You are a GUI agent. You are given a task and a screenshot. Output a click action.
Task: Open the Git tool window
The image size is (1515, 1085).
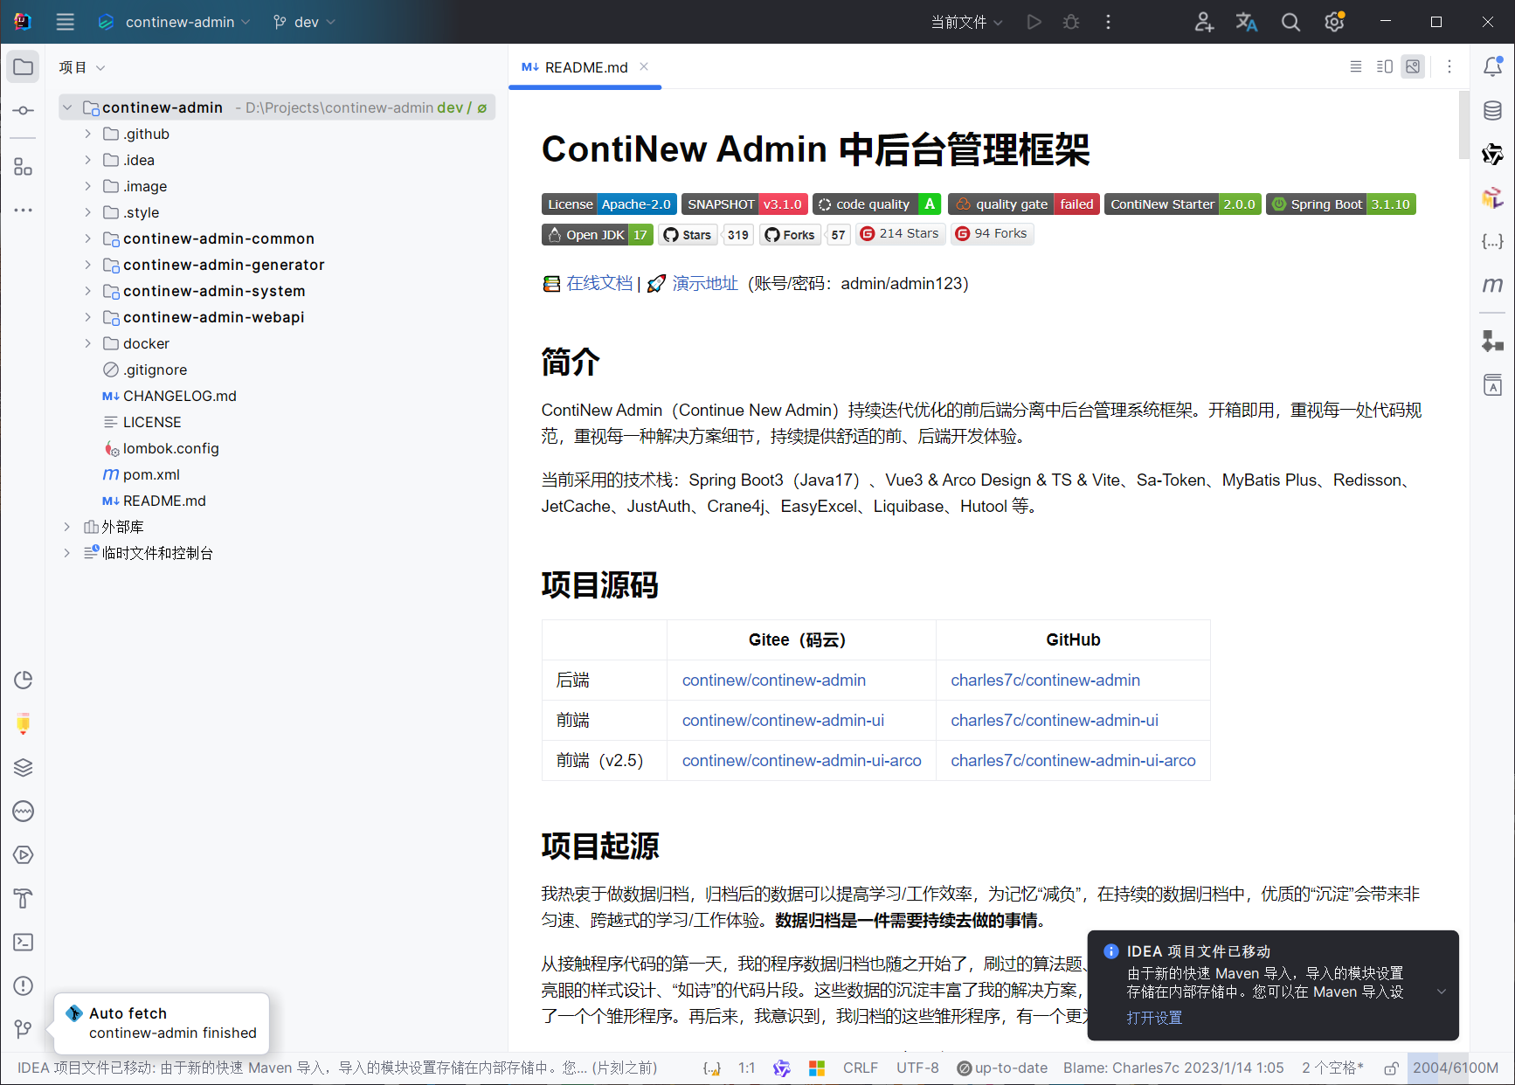click(x=24, y=1029)
